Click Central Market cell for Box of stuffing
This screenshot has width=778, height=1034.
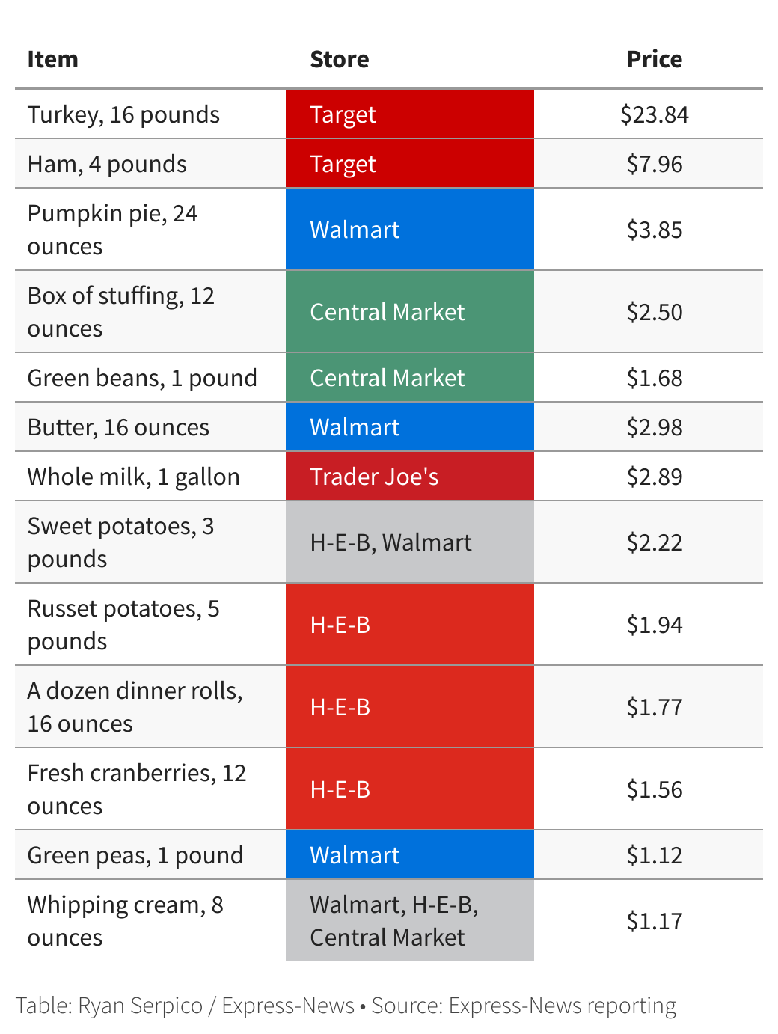tap(410, 312)
